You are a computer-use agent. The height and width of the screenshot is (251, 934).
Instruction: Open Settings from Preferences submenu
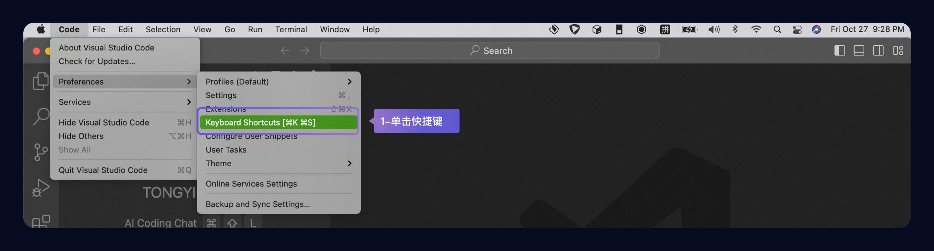click(279, 95)
